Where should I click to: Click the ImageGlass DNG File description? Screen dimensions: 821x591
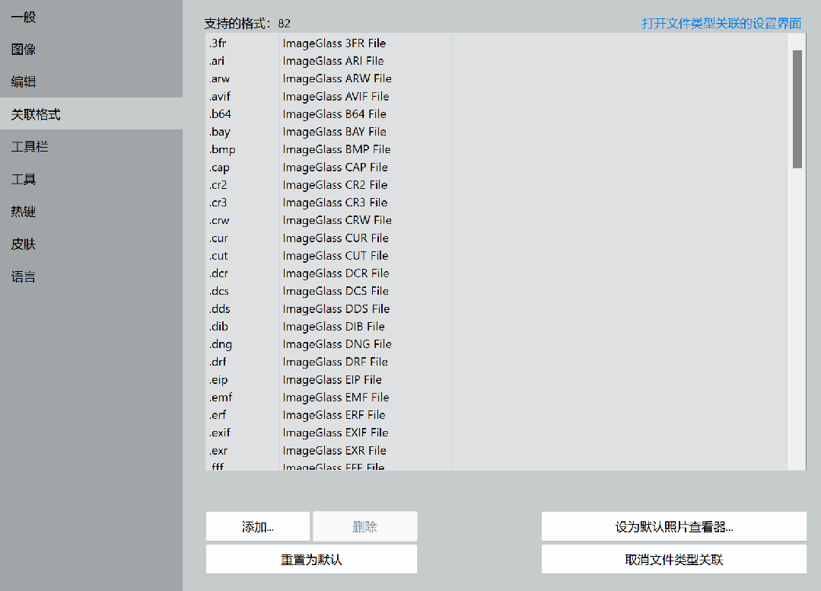[337, 344]
